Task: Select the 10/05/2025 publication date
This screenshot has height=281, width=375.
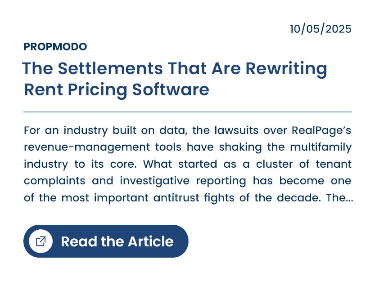Action: pos(321,30)
